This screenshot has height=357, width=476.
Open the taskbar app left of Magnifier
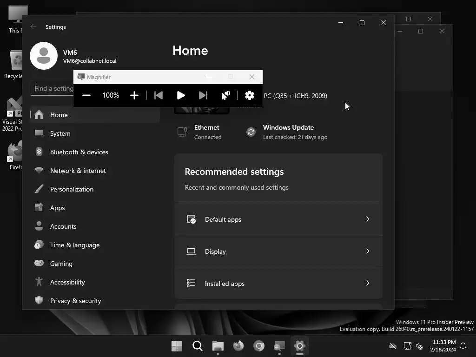258,346
